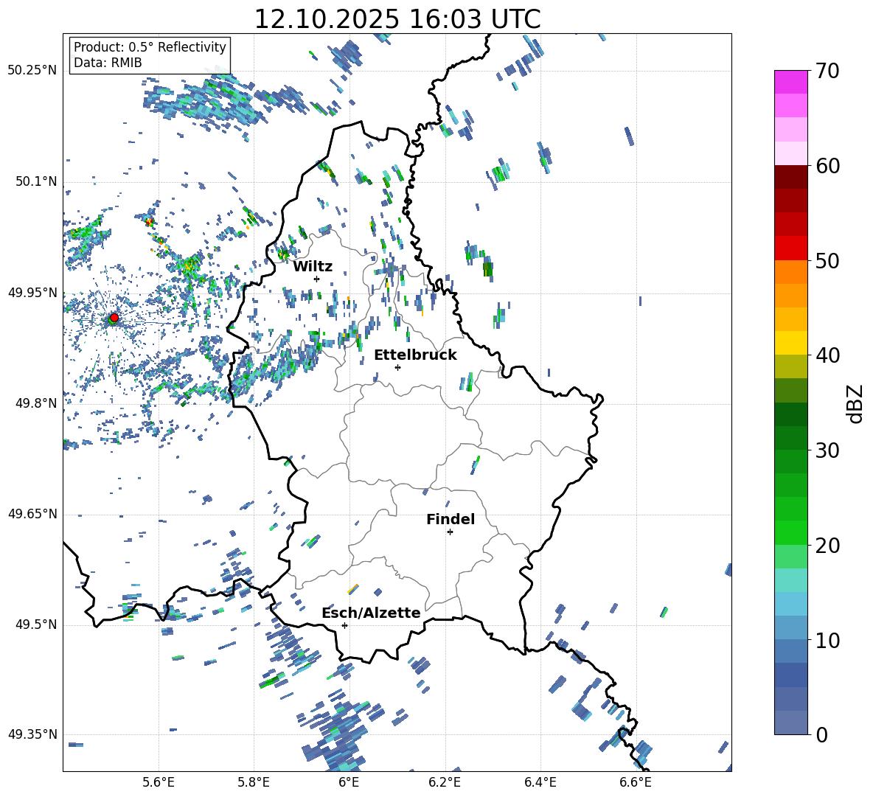Click the 5.8°E longitude label
This screenshot has width=873, height=797.
click(x=254, y=782)
